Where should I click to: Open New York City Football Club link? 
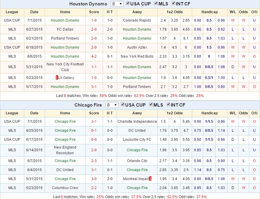65,67
